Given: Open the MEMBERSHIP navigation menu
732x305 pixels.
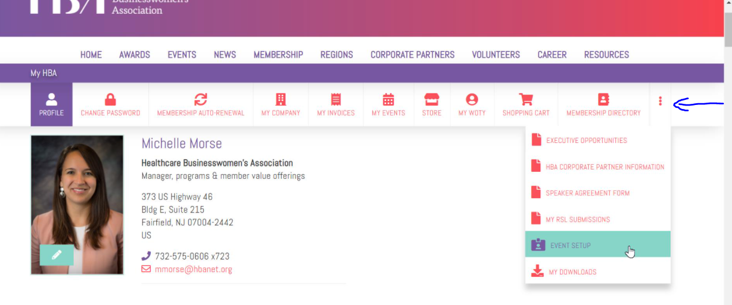Looking at the screenshot, I should point(278,55).
